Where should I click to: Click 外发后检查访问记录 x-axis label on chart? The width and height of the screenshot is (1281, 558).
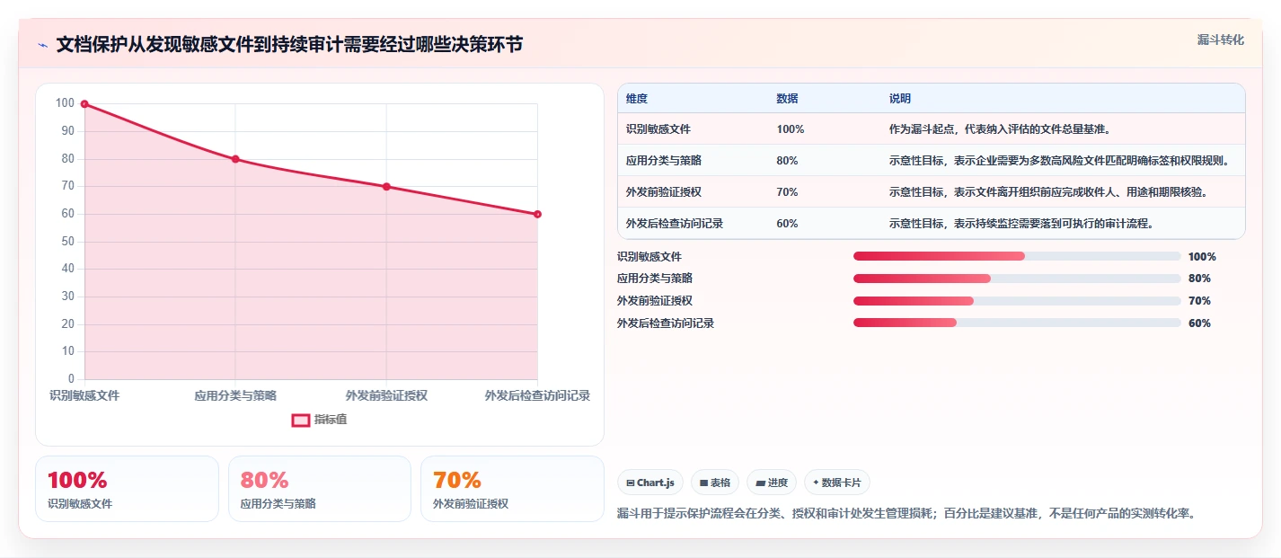(537, 395)
